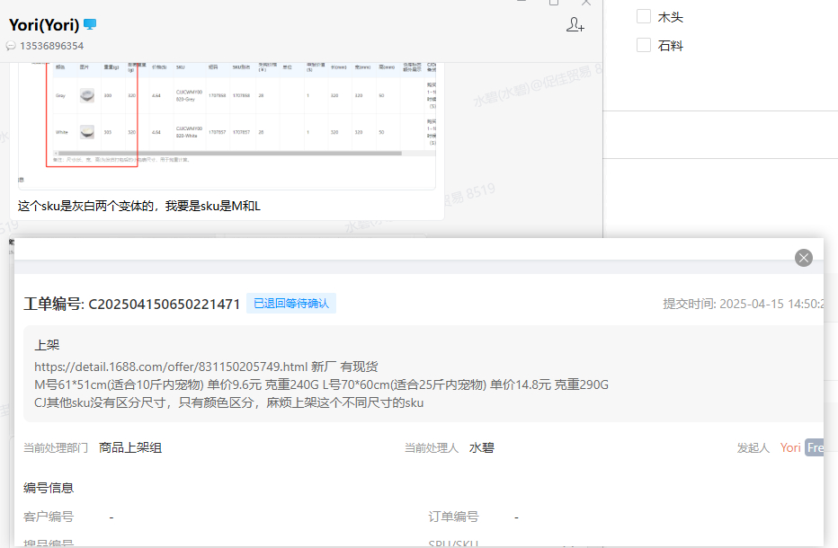Click initiator name Yori in 发起人 field

(x=790, y=447)
